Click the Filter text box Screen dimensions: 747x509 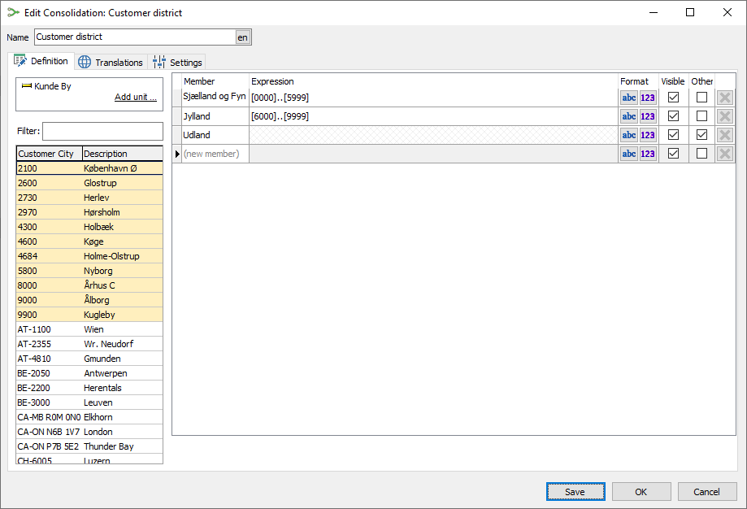pos(103,131)
